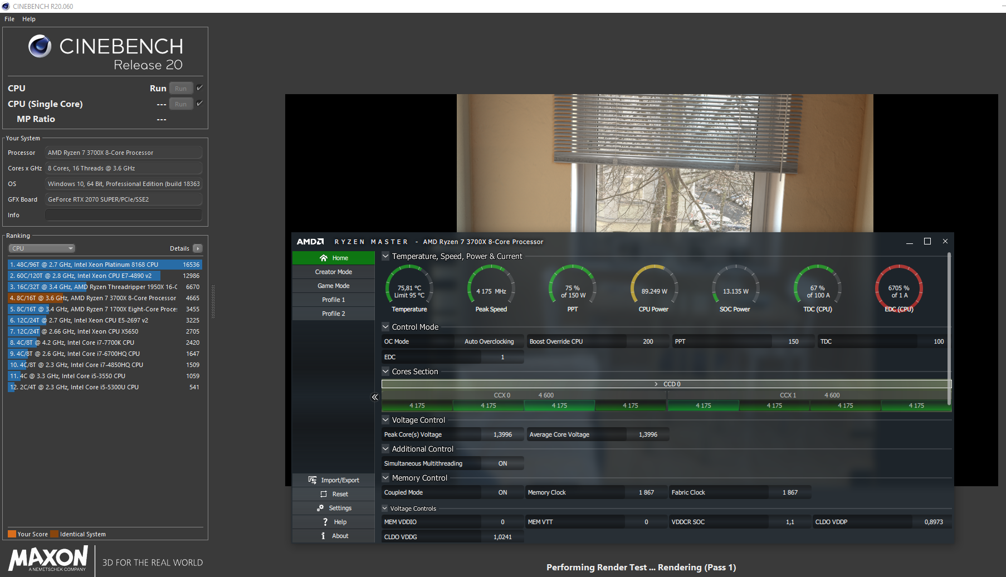The width and height of the screenshot is (1006, 577).
Task: Click the Ryzen Master vertical scrollbar
Action: [x=949, y=329]
